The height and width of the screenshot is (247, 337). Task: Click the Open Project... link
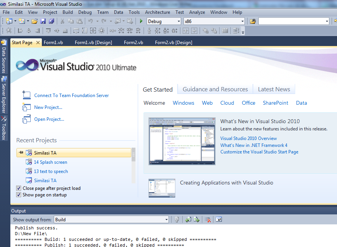[x=49, y=119]
